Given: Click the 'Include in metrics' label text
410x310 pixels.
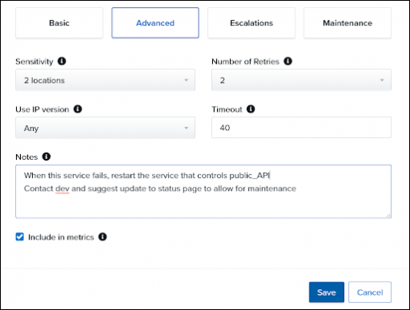Looking at the screenshot, I should point(61,237).
